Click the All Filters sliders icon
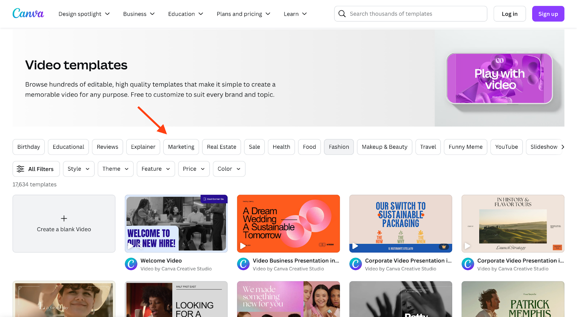This screenshot has height=317, width=577. click(21, 169)
